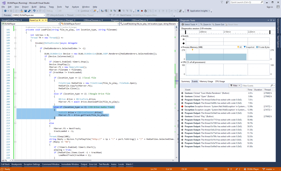Collapse the CPU graph section

(181, 62)
